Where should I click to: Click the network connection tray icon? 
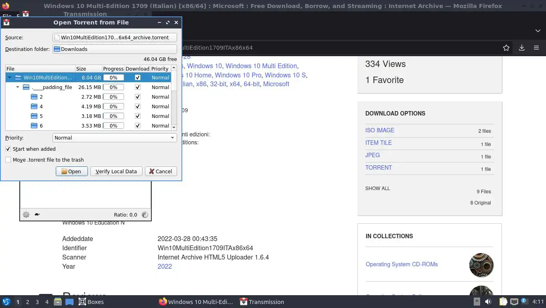514,302
